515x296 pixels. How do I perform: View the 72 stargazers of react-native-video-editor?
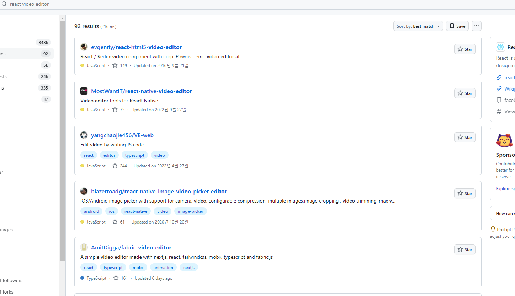[x=118, y=110]
